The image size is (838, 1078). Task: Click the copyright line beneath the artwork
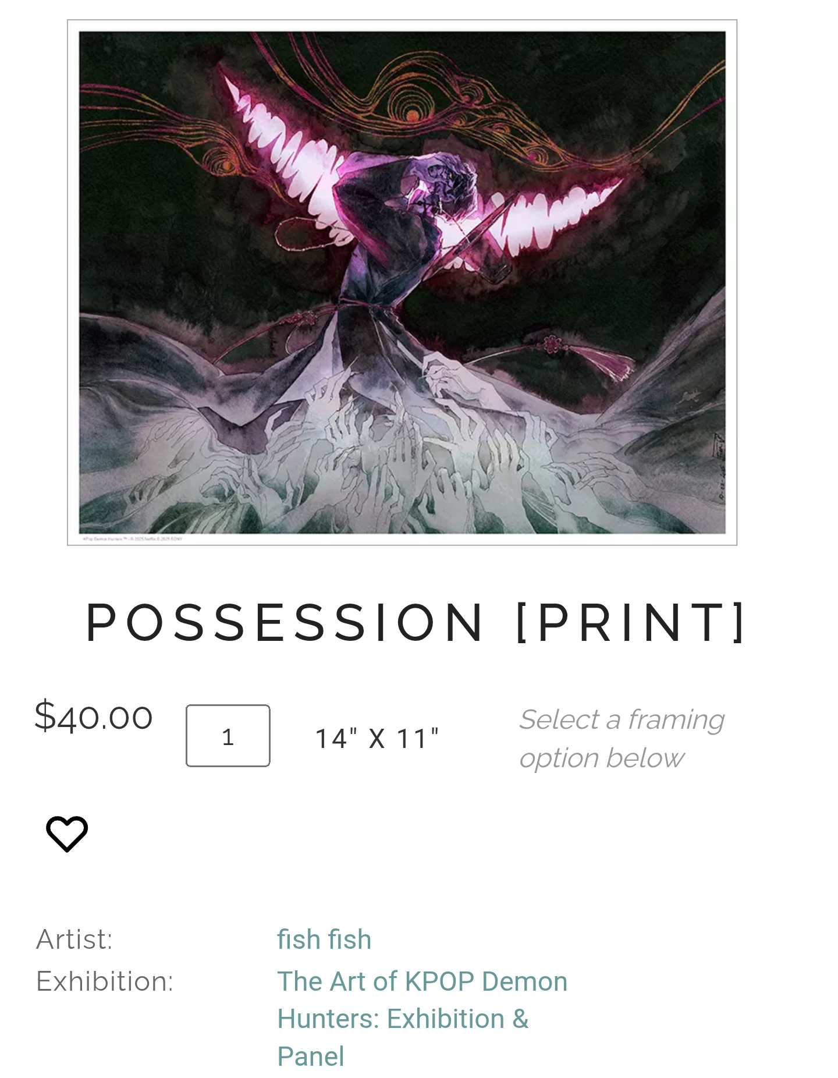coord(133,539)
